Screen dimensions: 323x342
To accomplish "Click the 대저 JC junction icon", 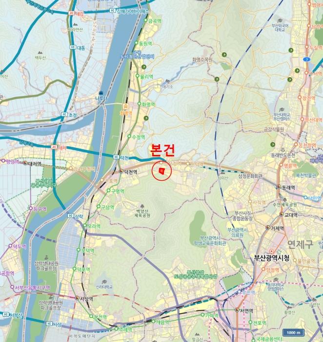I will [54, 147].
